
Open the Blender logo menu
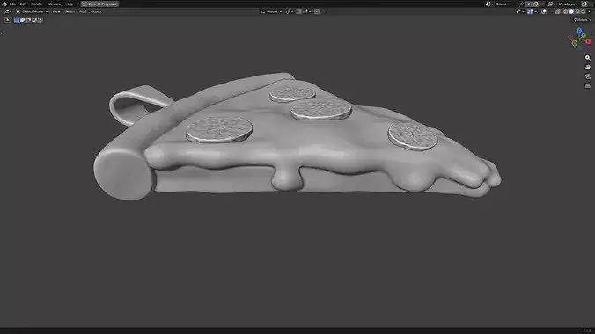pyautogui.click(x=4, y=4)
